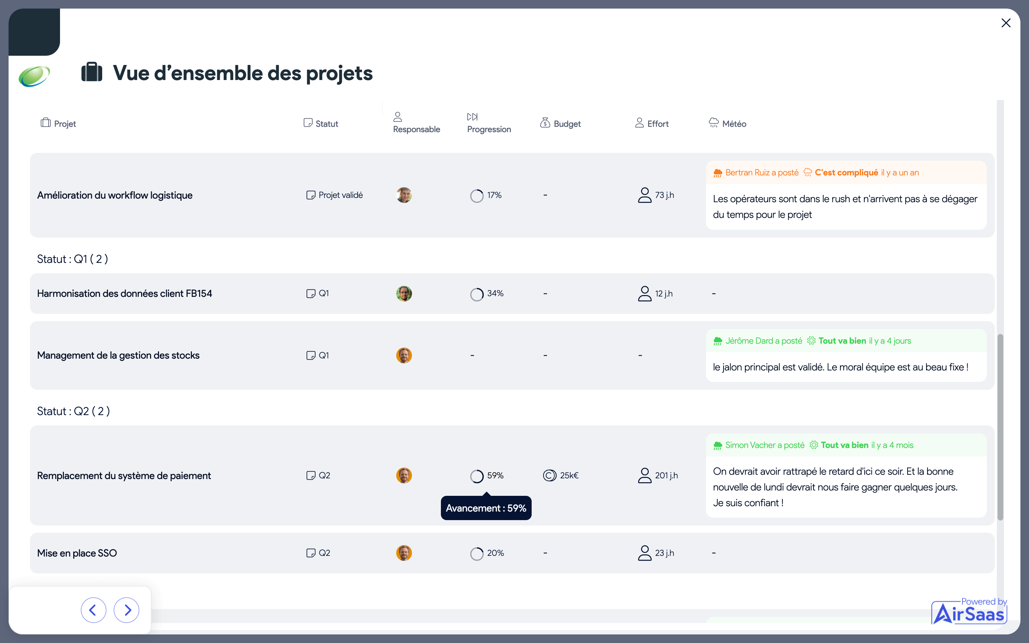Click the next slide arrow button
This screenshot has height=643, width=1029.
click(126, 610)
